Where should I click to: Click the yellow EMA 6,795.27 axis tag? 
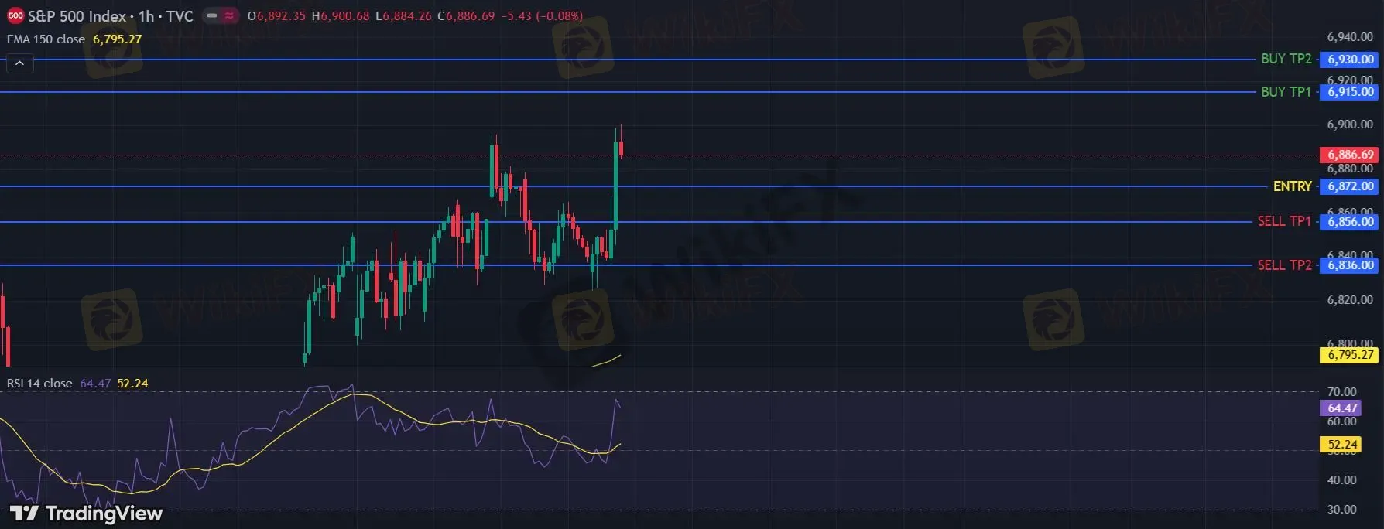pos(1349,355)
